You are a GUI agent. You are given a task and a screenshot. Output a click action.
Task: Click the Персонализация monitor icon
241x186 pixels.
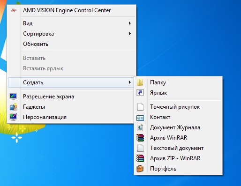coord(13,117)
